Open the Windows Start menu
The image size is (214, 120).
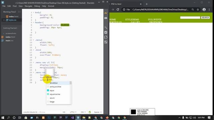[x=3, y=118]
